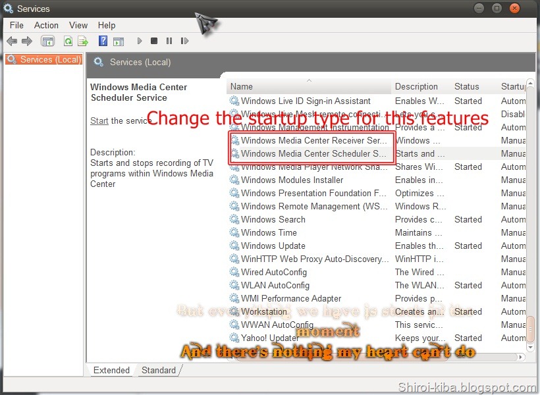Switch to the Standard tab
540x395 pixels.
(159, 370)
